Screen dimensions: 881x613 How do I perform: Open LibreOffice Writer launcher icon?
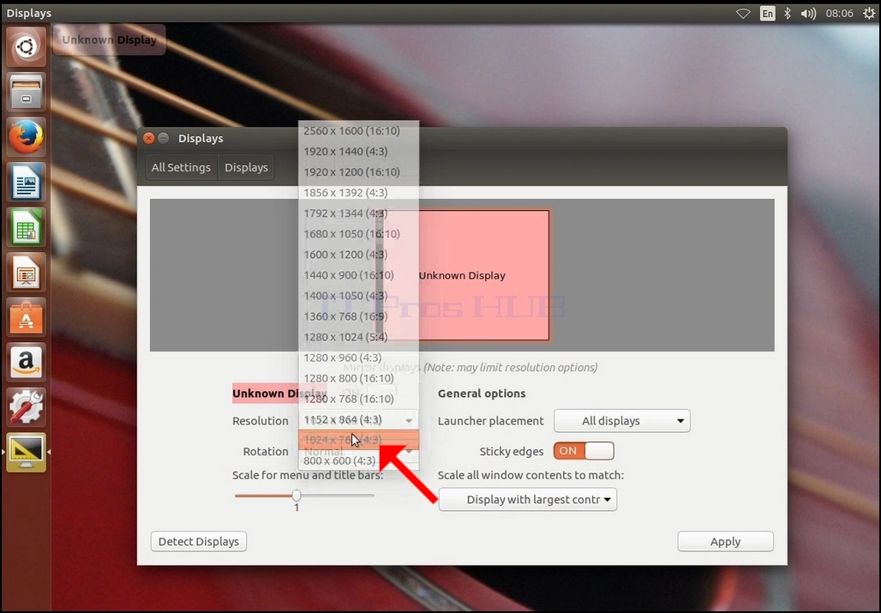pyautogui.click(x=26, y=182)
